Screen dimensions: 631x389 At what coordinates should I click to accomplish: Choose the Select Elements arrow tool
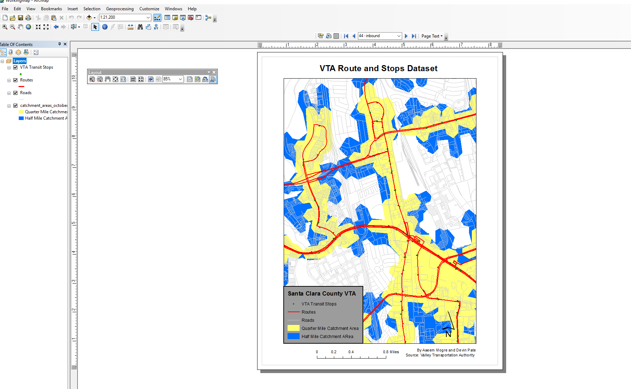[x=95, y=27]
